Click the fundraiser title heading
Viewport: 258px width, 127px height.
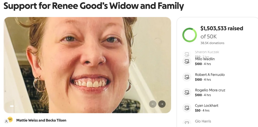94,6
